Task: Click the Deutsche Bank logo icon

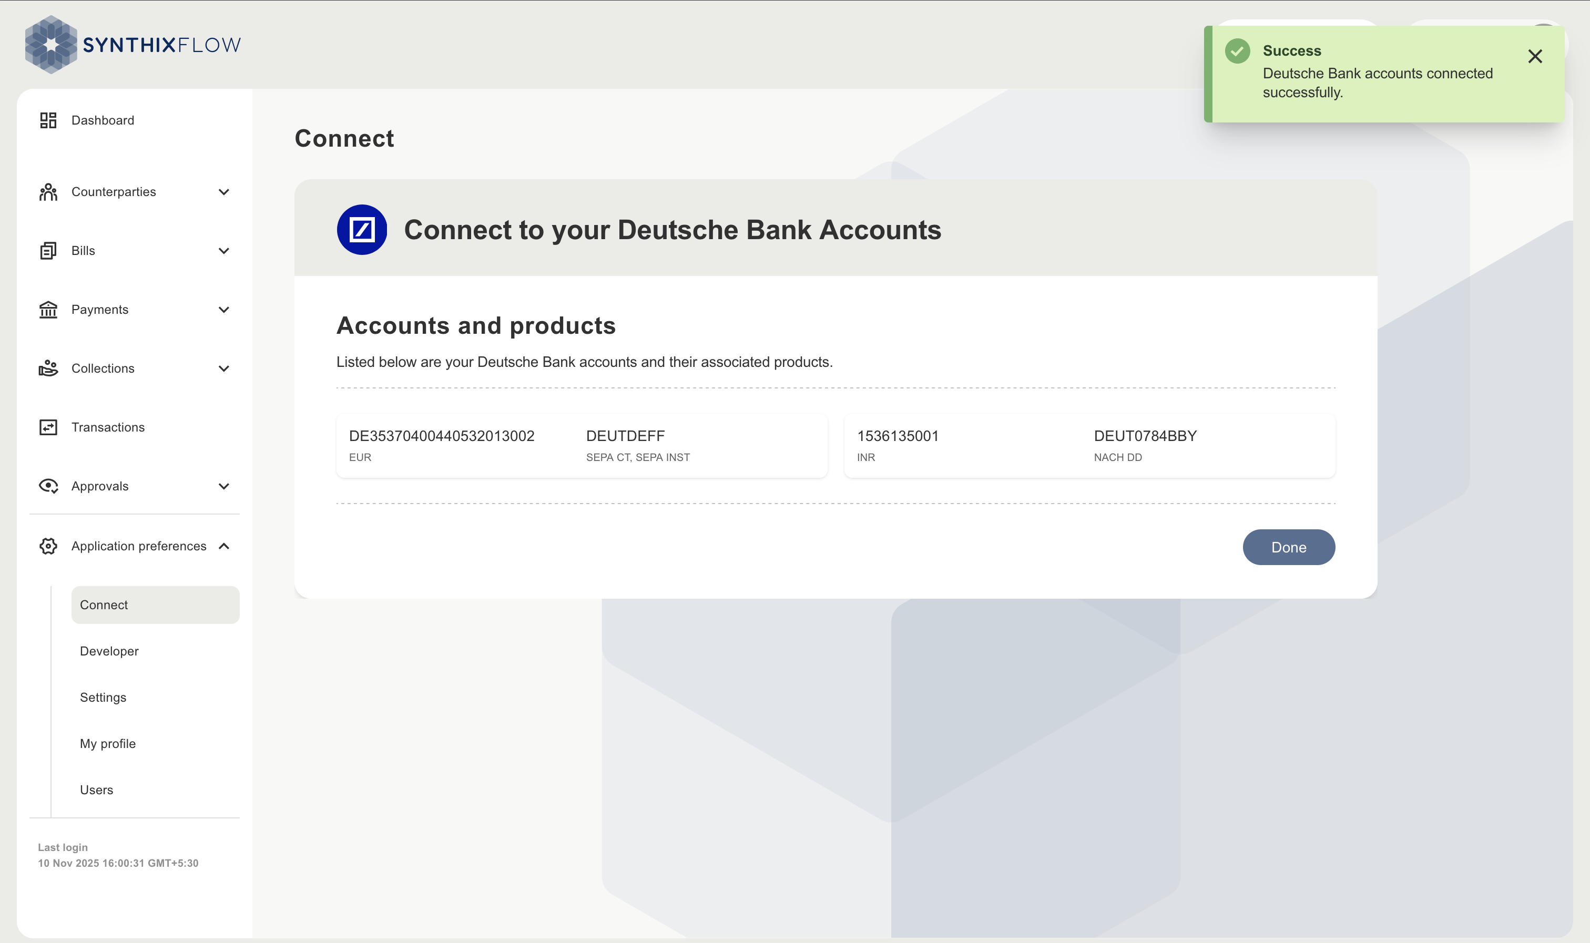Action: [362, 229]
